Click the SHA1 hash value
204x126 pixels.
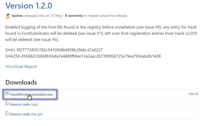click(60, 50)
